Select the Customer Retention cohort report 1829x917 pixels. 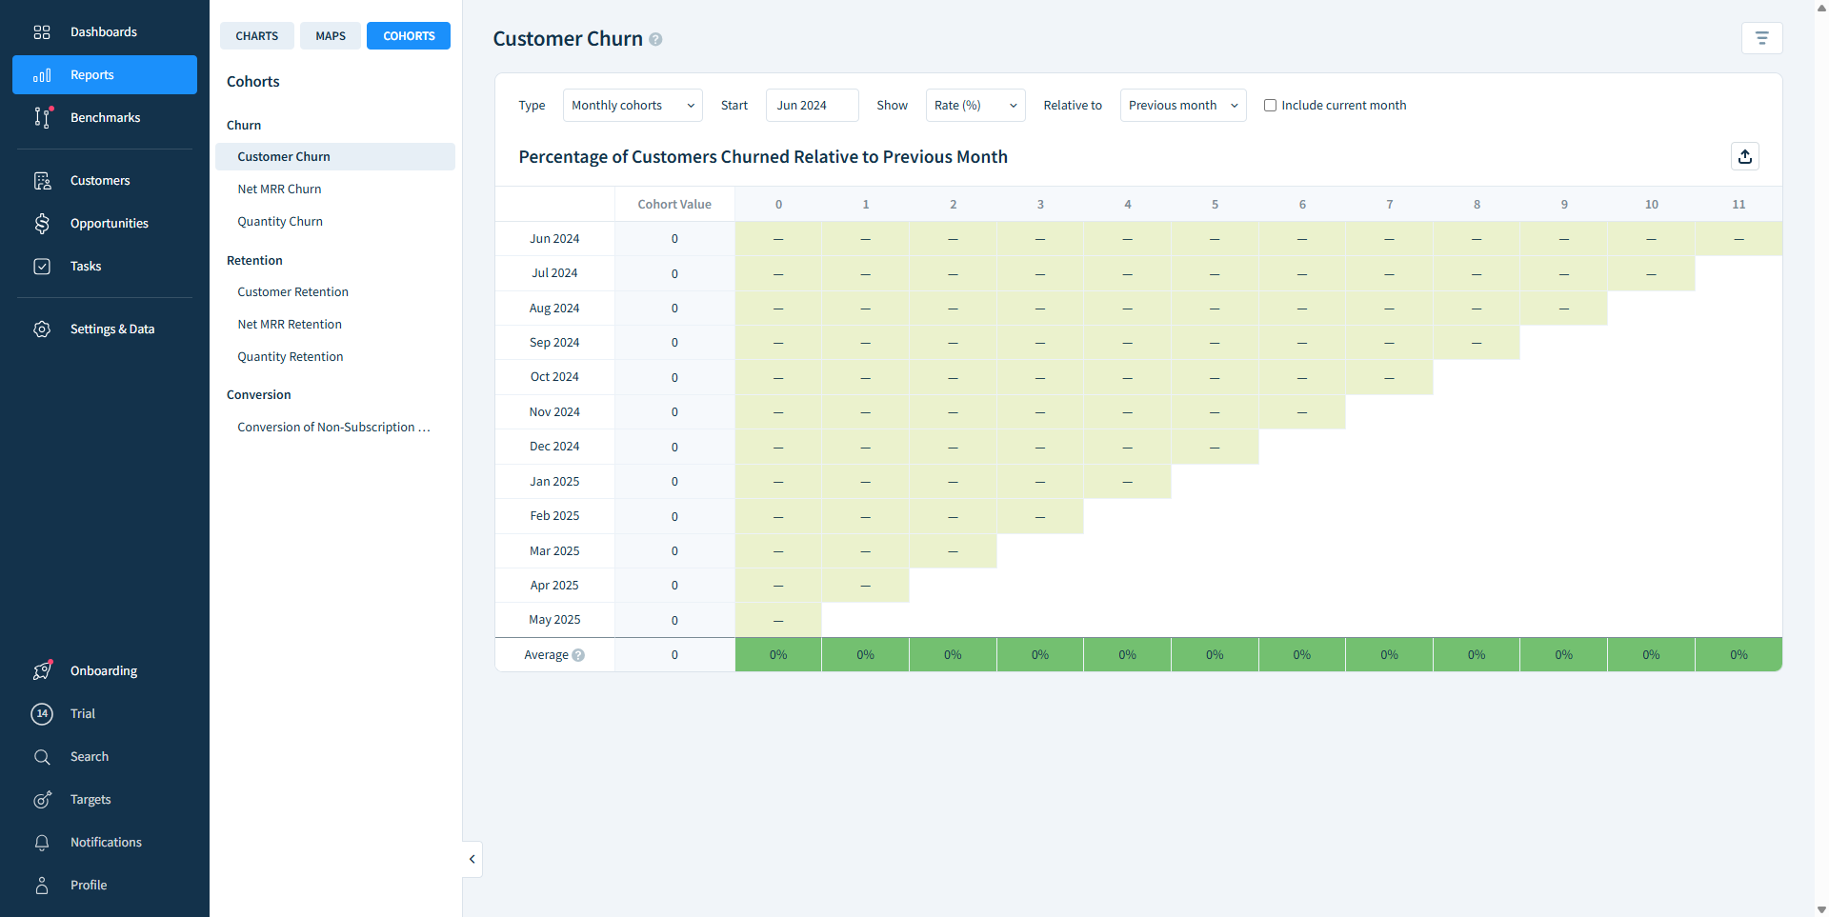point(292,292)
